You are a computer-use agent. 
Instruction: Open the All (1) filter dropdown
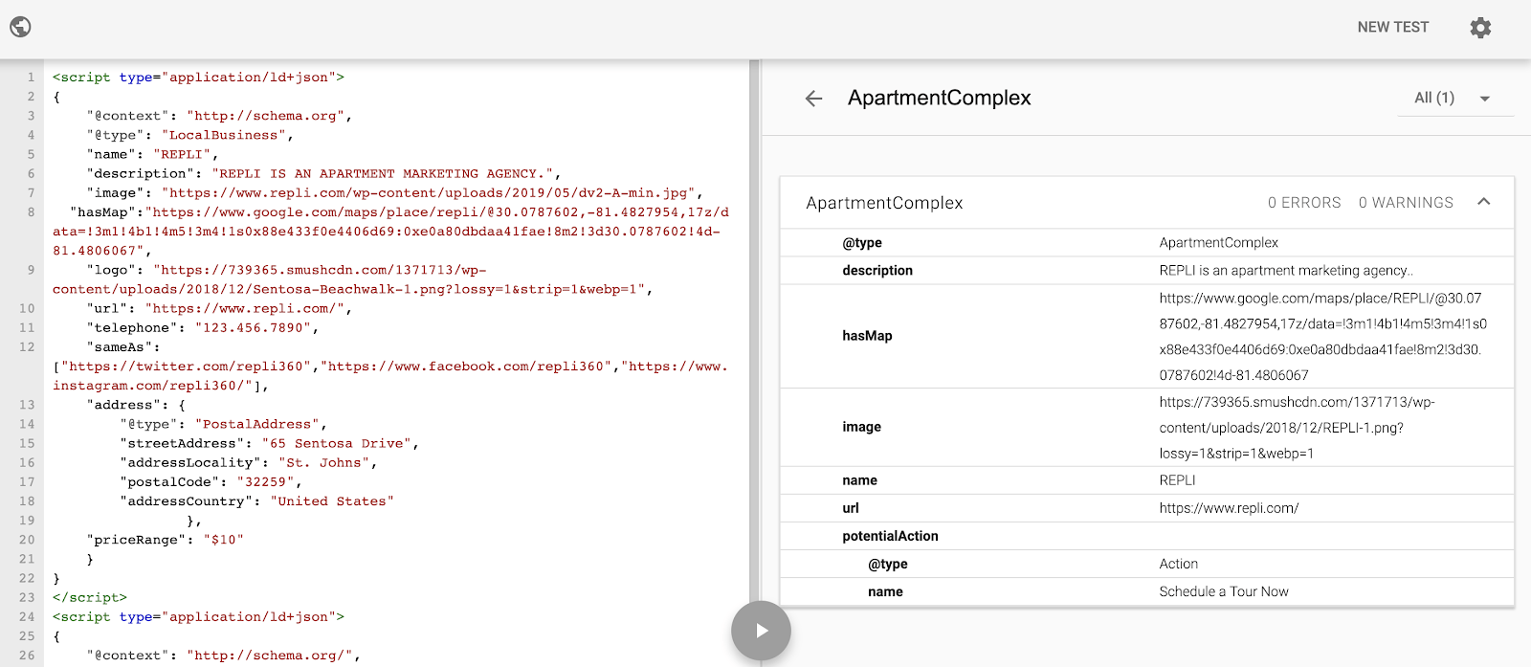[x=1453, y=98]
